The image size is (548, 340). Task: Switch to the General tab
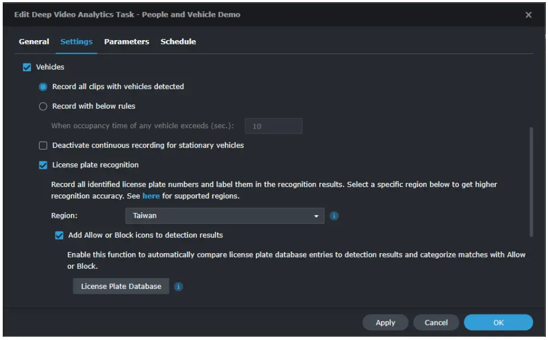[x=34, y=41]
